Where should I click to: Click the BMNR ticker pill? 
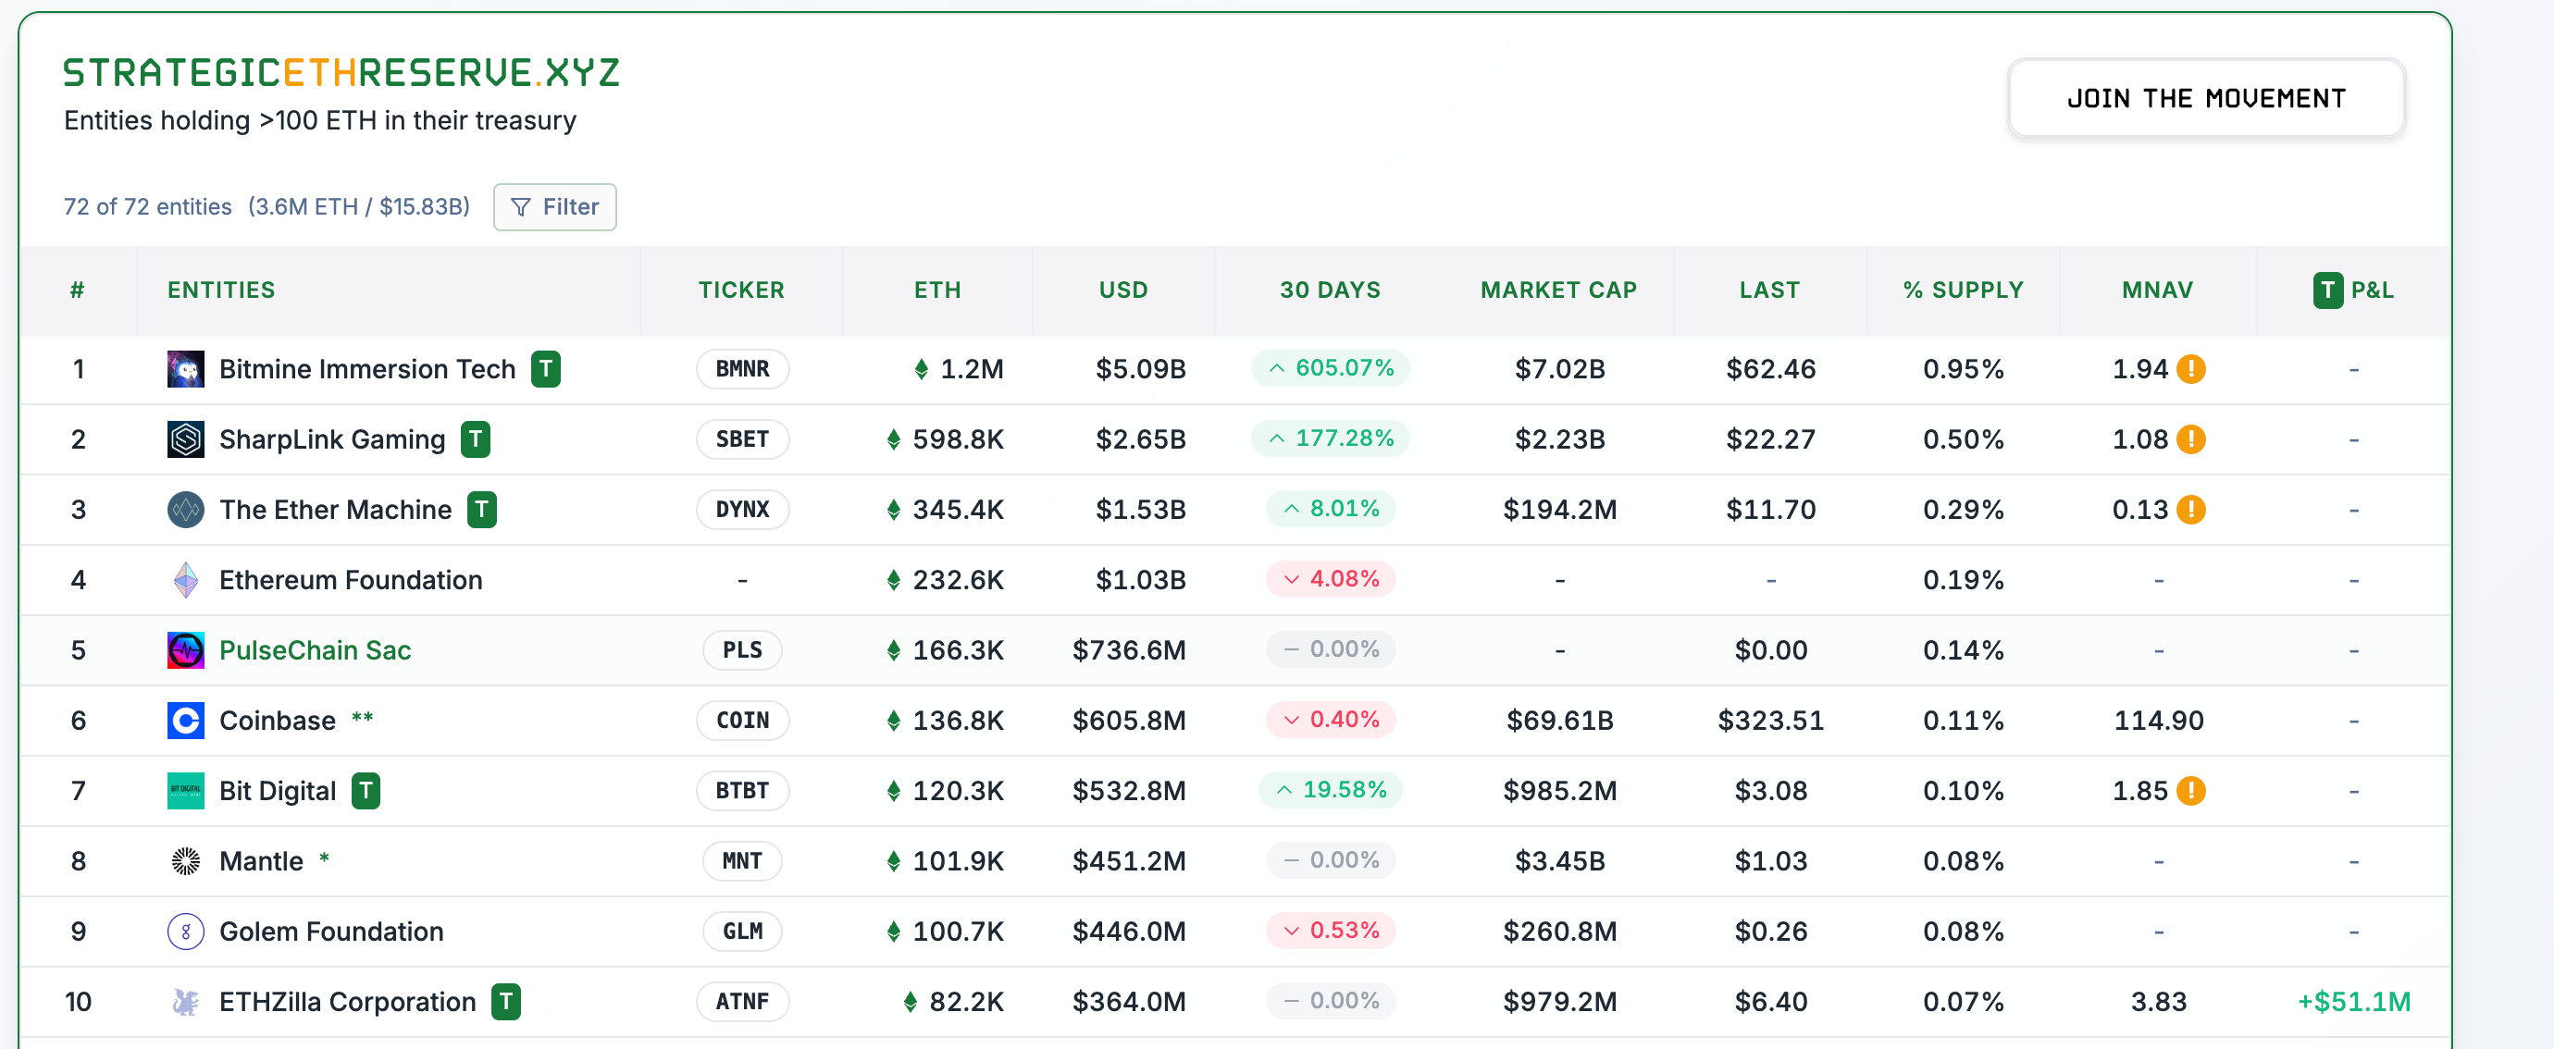741,369
